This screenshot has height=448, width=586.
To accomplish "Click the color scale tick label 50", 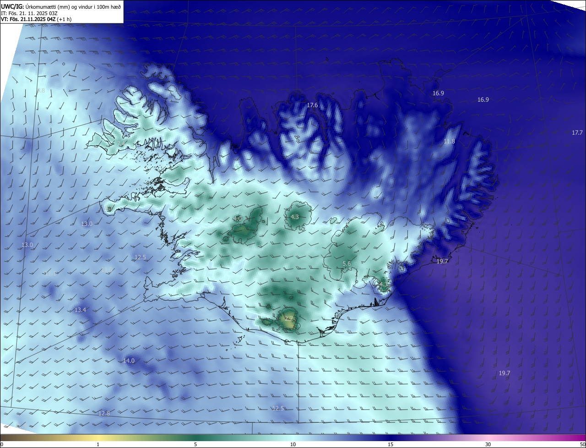I will pyautogui.click(x=582, y=444).
